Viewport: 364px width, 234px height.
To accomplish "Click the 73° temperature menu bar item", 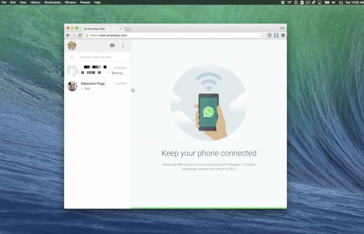I will 289,2.
